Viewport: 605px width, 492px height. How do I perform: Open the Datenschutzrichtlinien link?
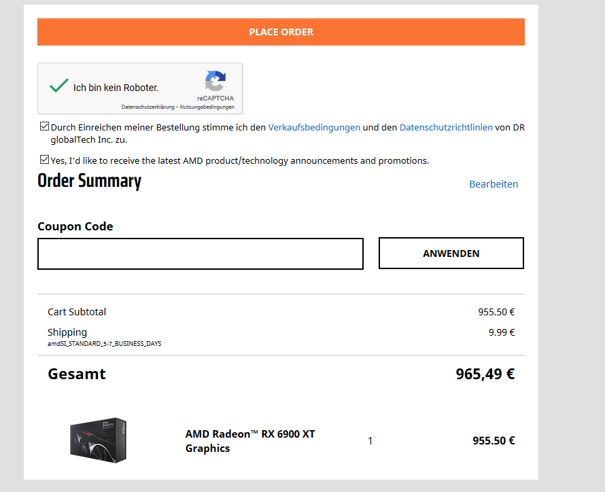click(x=446, y=127)
